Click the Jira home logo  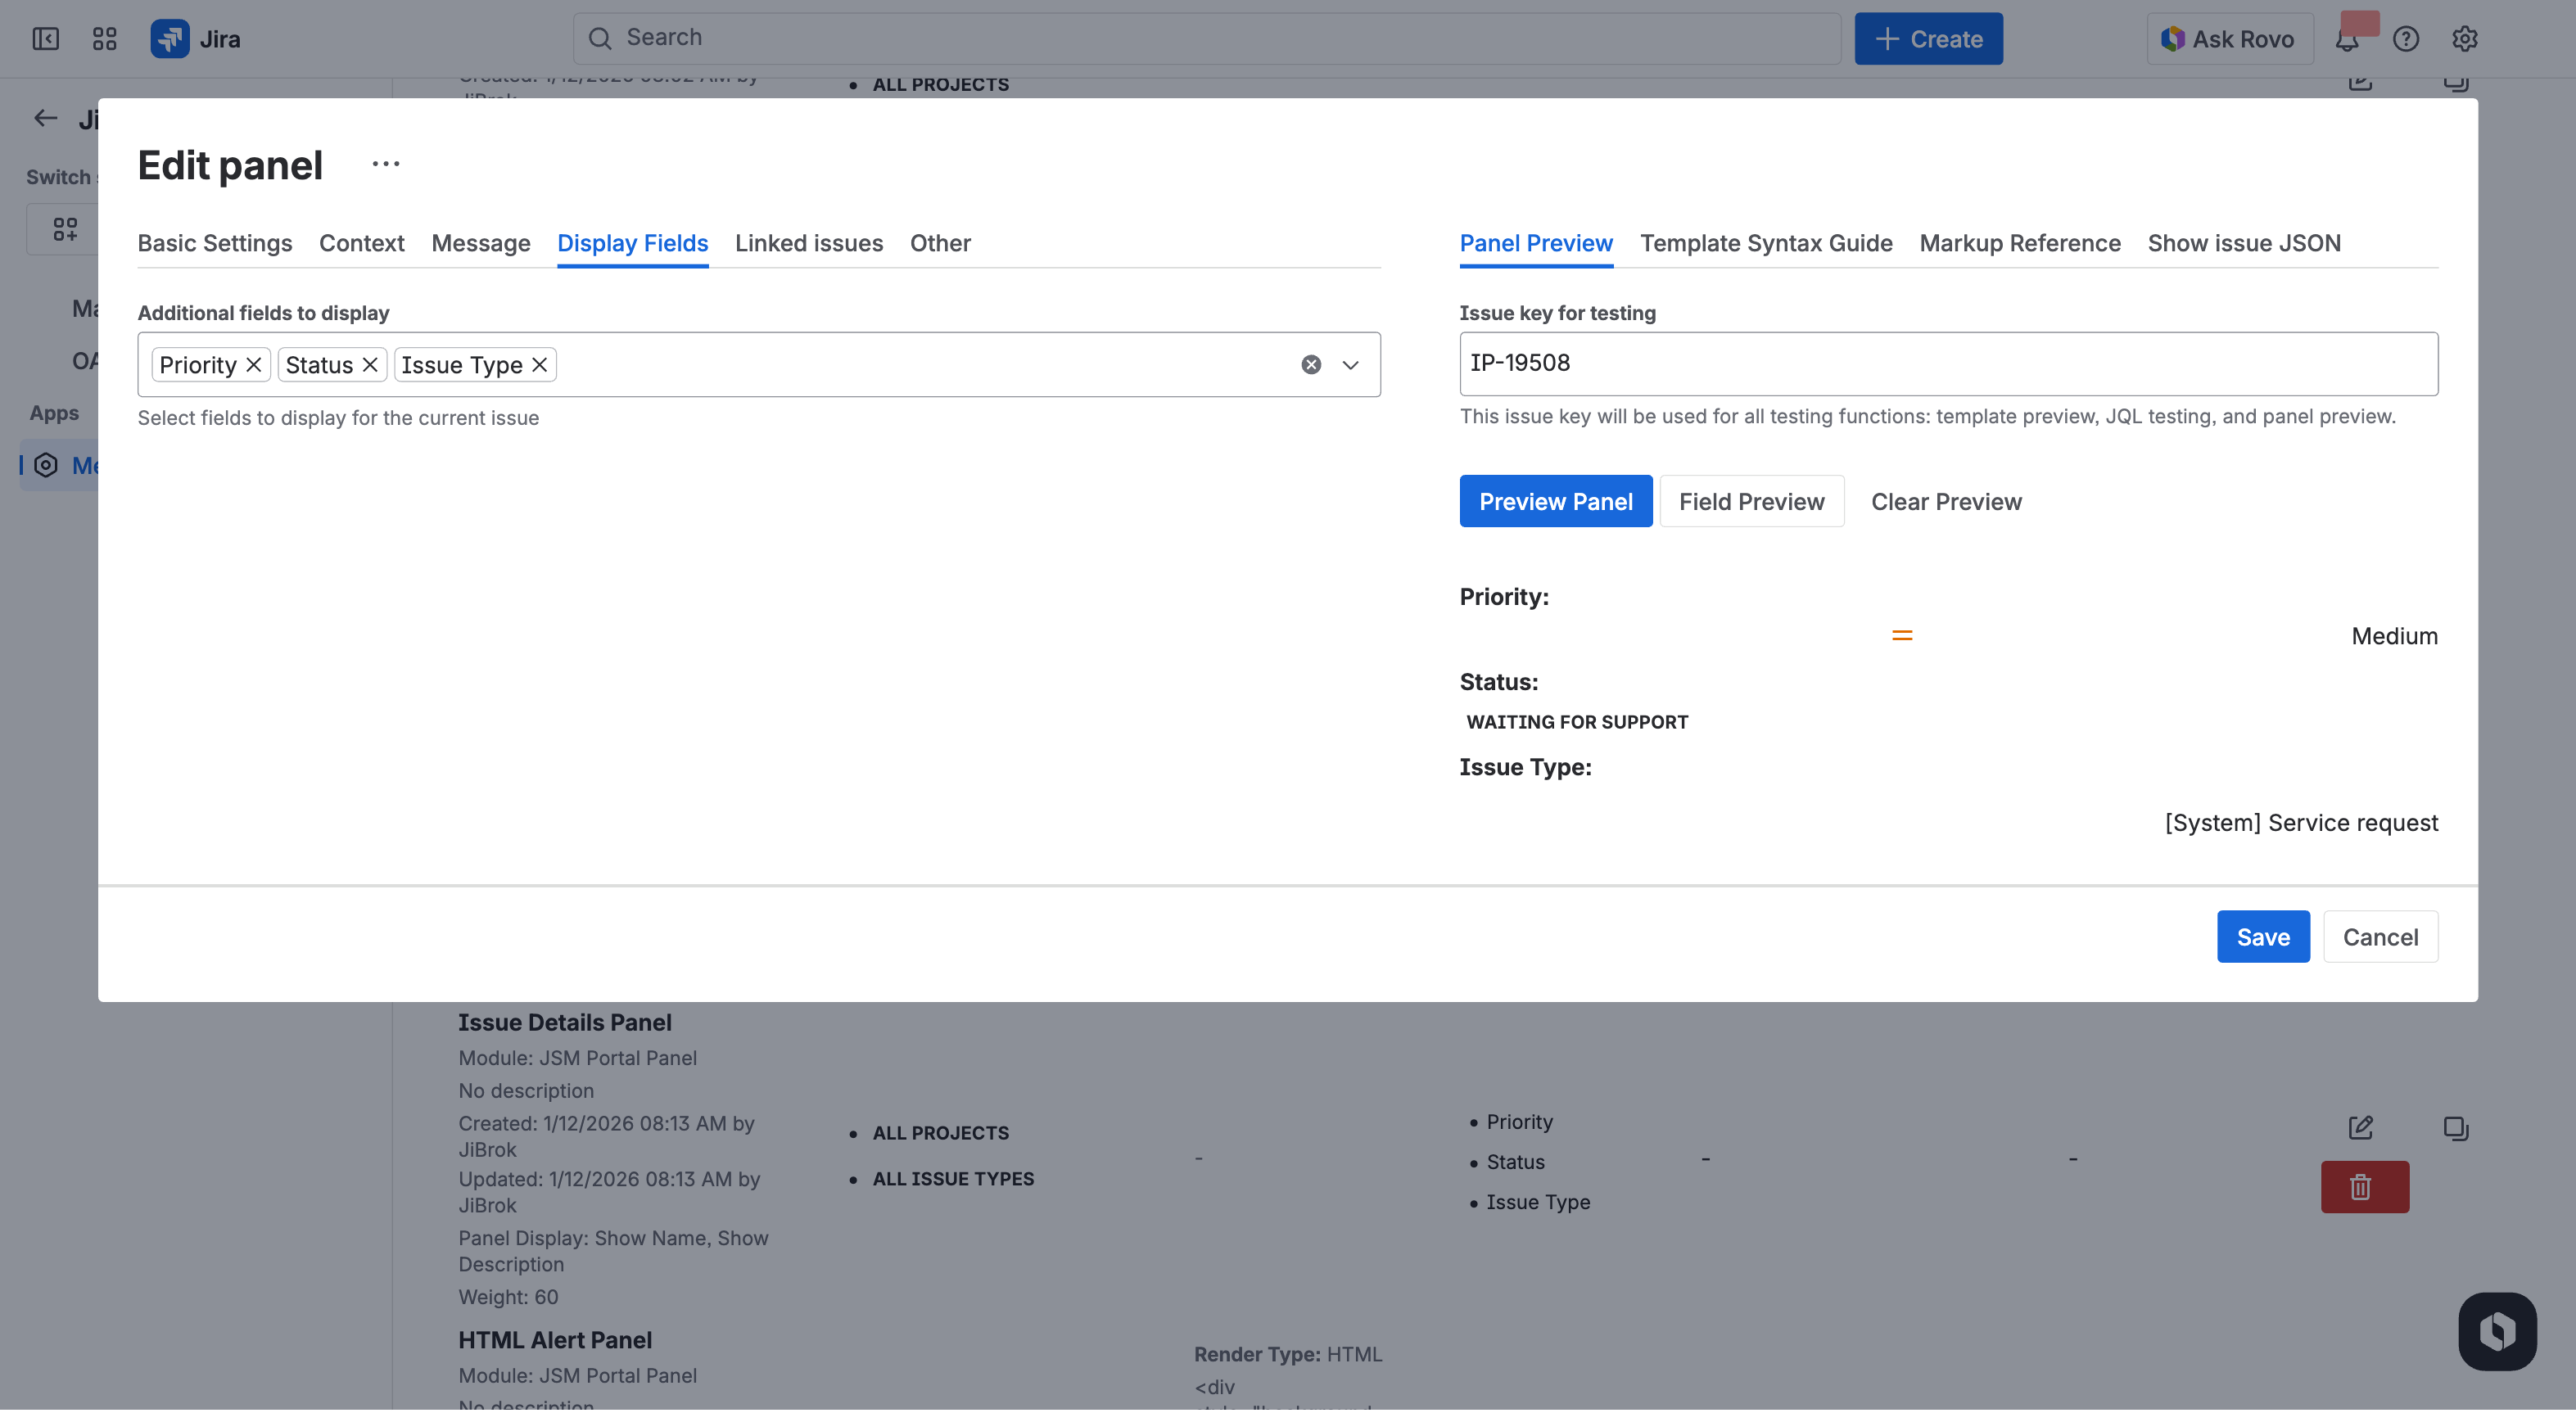[x=171, y=38]
